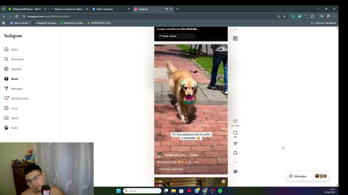Open Spotify from the taskbar
348x195 pixels.
click(220, 191)
